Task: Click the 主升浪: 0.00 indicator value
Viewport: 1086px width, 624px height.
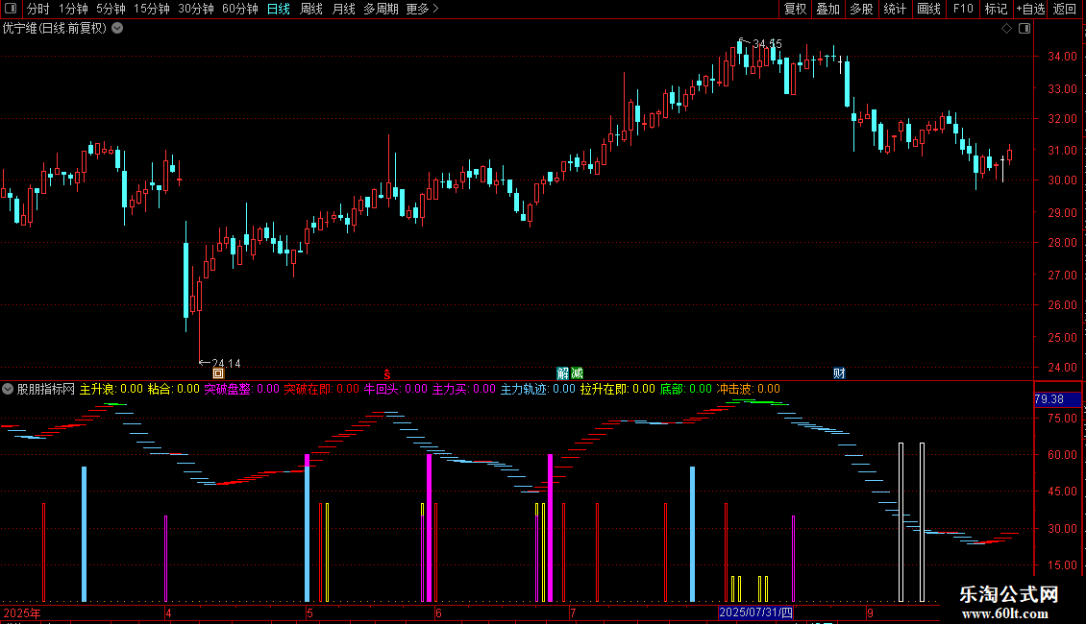Action: click(x=111, y=389)
